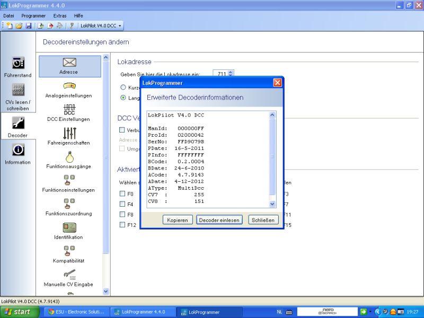Click the read decoder data icon (green arrow)
Image resolution: width=424 pixels, height=318 pixels.
coord(41,25)
